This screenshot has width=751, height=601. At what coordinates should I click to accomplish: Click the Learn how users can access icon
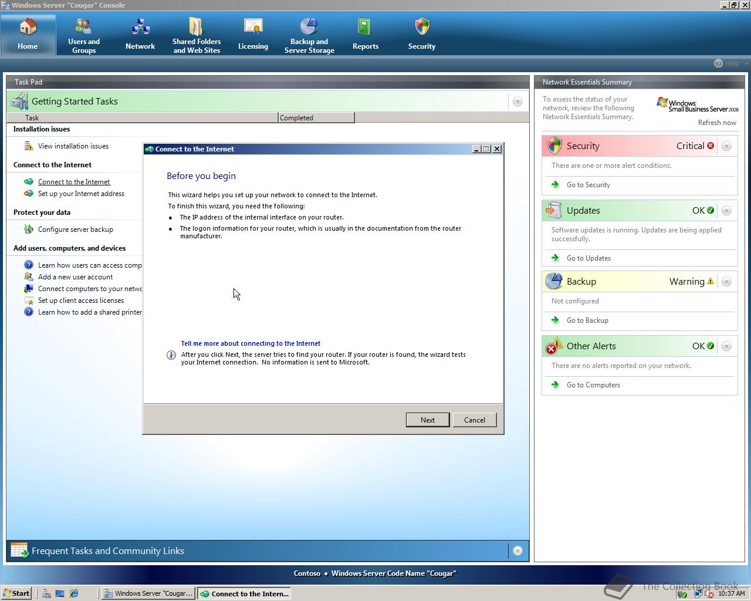[x=29, y=265]
